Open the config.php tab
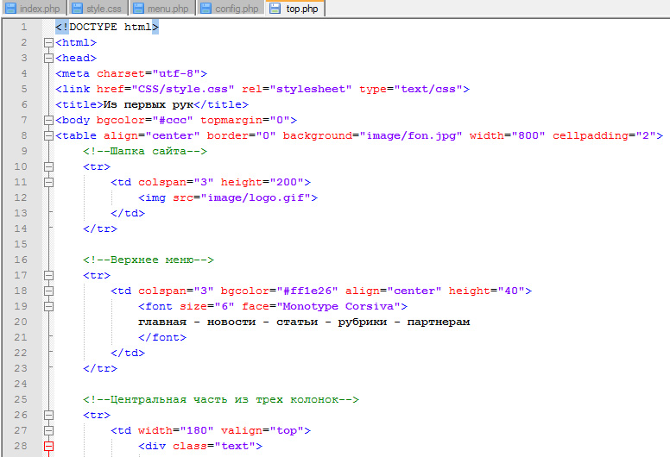The width and height of the screenshot is (670, 457). (230, 8)
